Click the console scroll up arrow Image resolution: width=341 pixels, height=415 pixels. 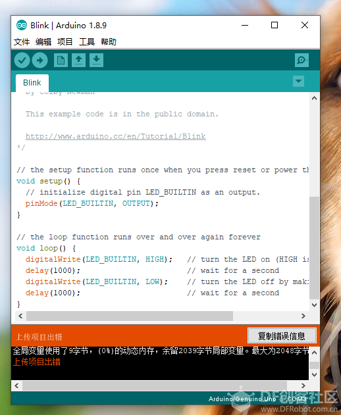(314, 353)
